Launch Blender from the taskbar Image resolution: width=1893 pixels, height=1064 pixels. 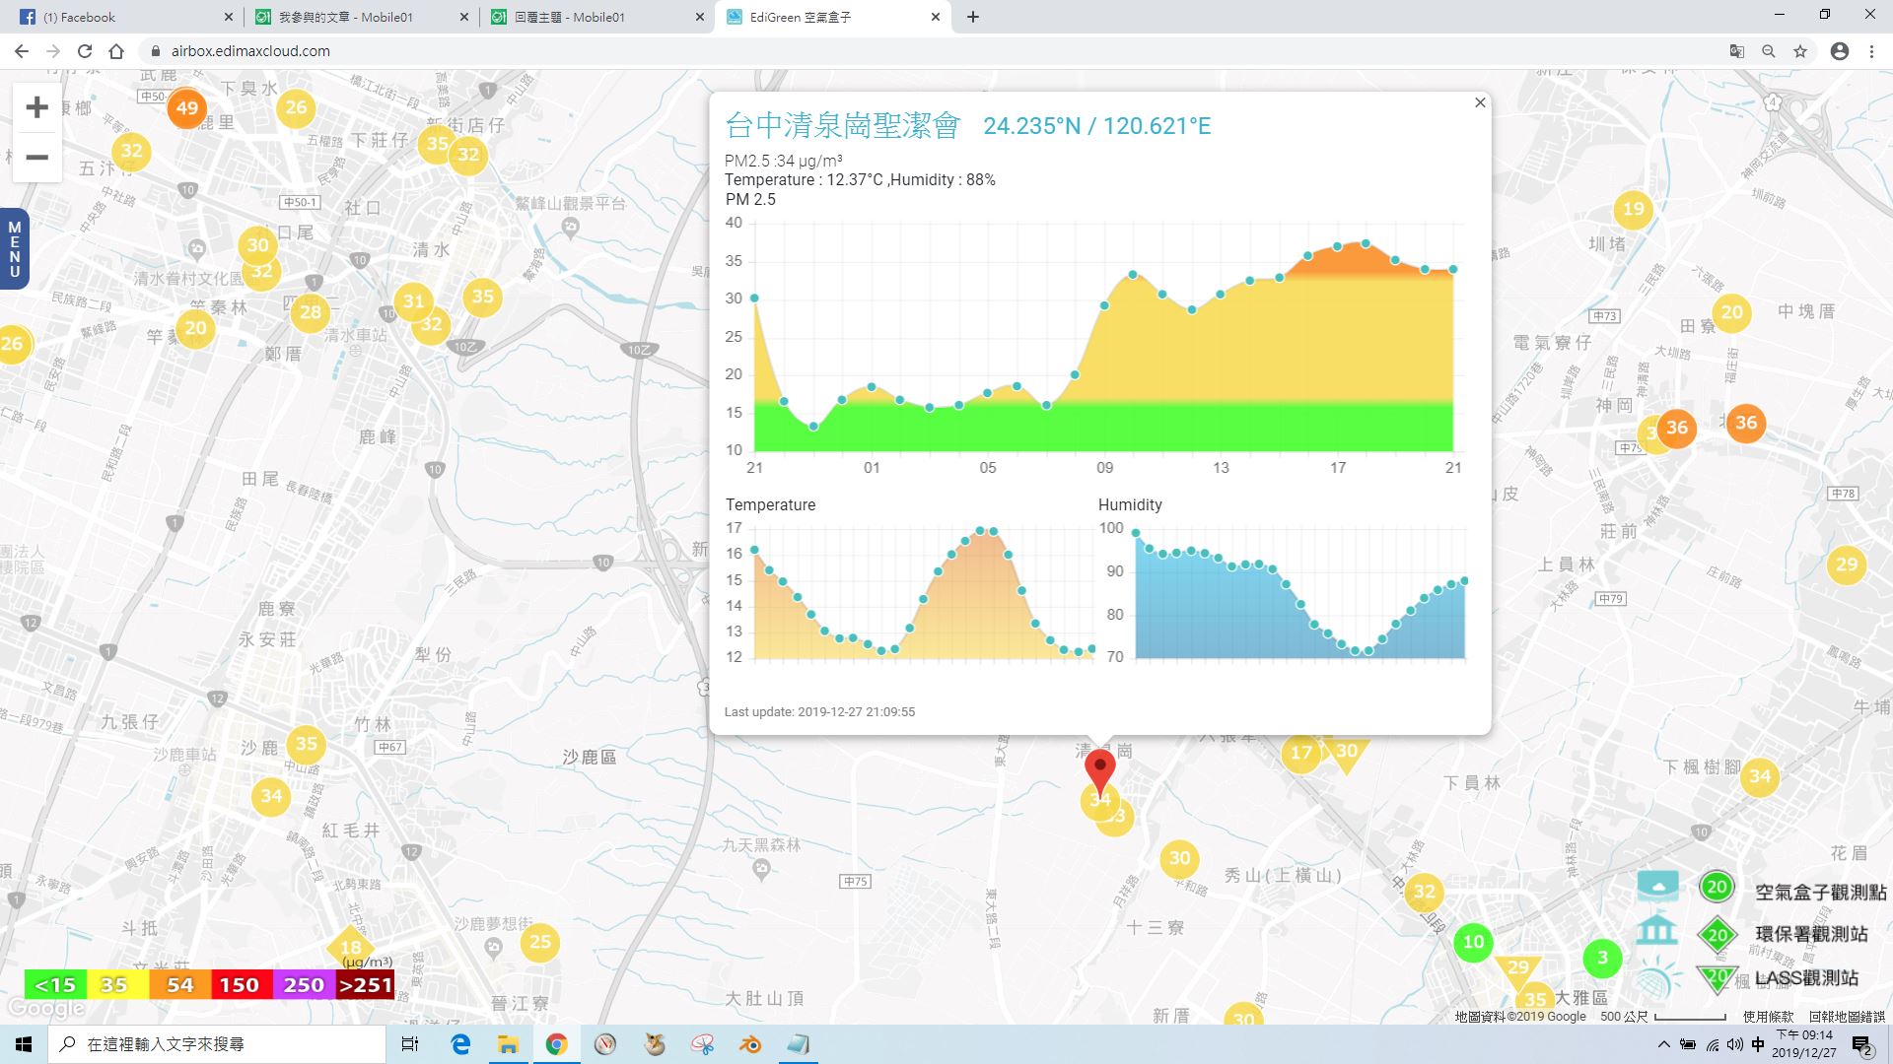(750, 1044)
